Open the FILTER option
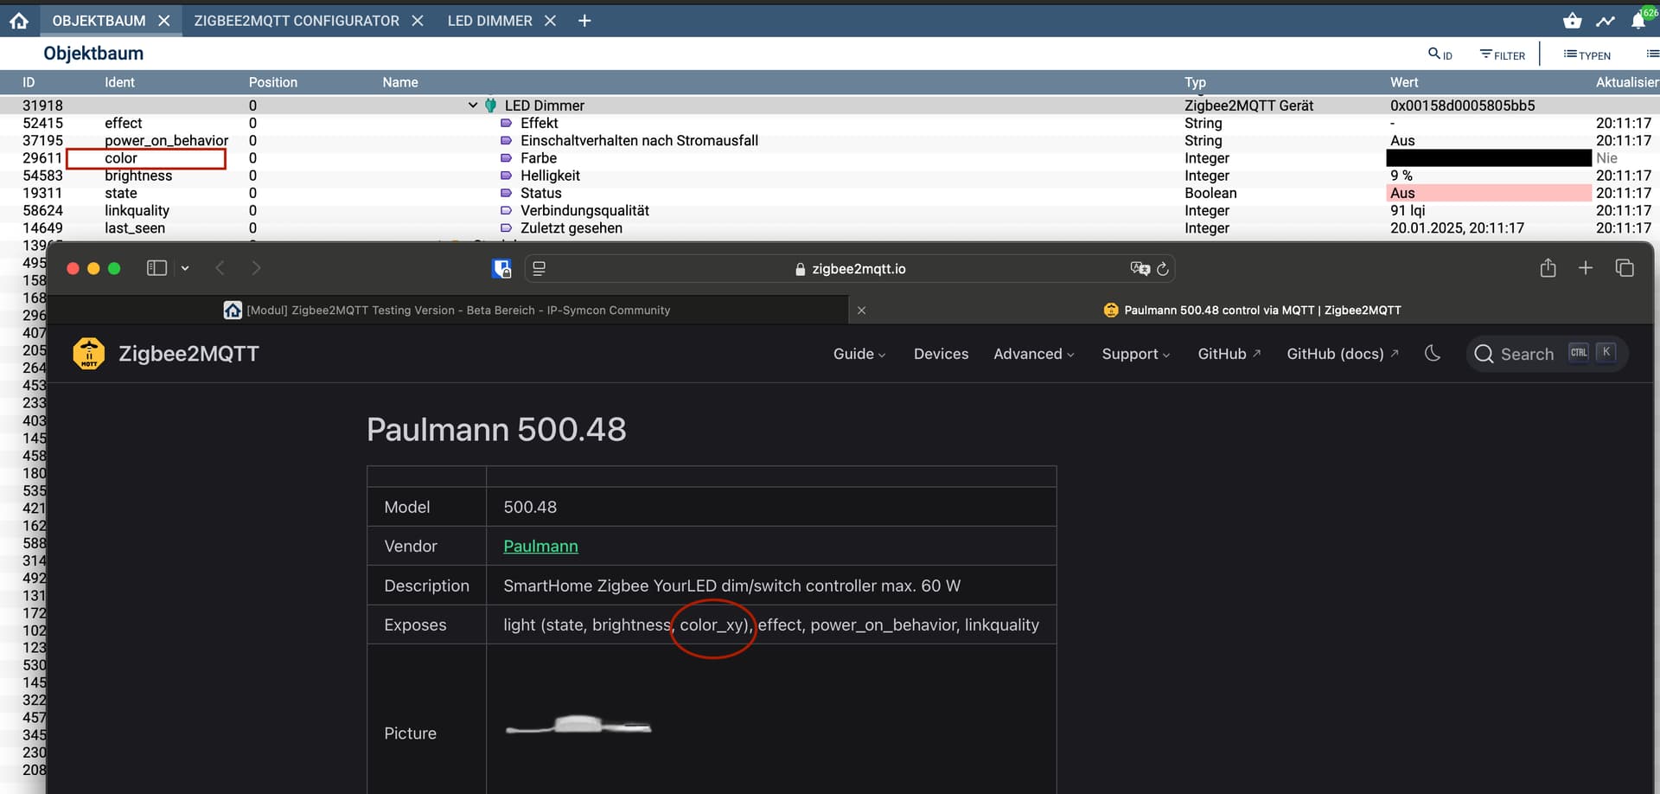The height and width of the screenshot is (794, 1660). (1503, 54)
